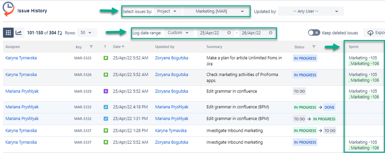This screenshot has height=153, width=385.
Task: Click the Sprint column header
Action: pyautogui.click(x=353, y=47)
